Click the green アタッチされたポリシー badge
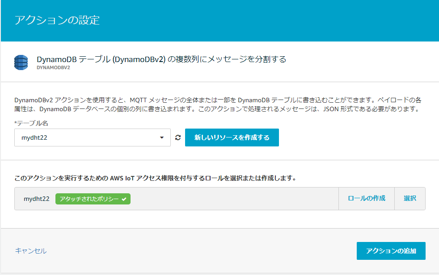Viewport: 439px width, 275px height. tap(93, 199)
